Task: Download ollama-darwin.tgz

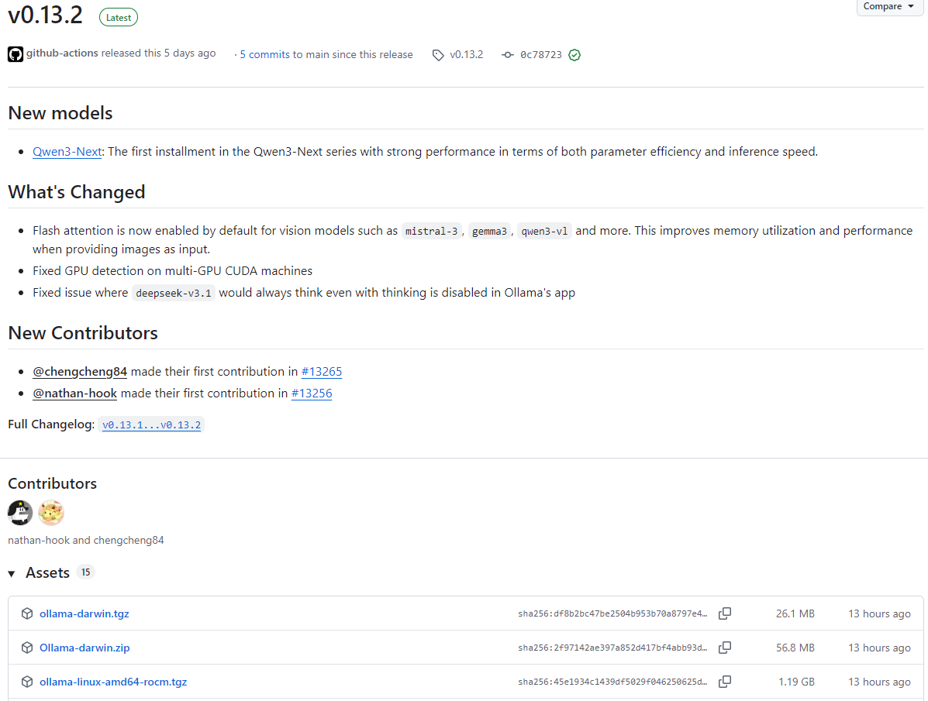Action: pos(84,613)
